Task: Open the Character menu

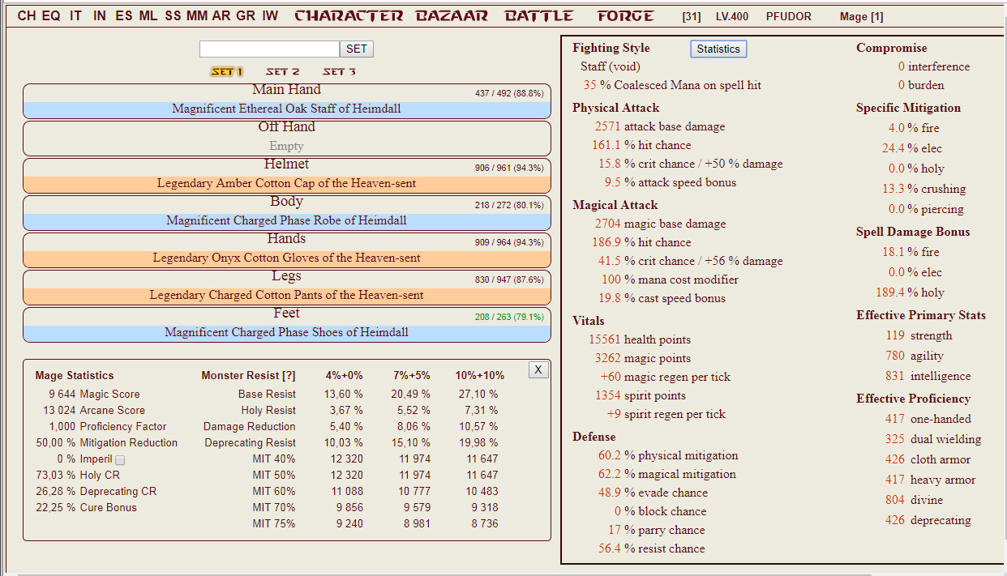Action: [x=349, y=16]
